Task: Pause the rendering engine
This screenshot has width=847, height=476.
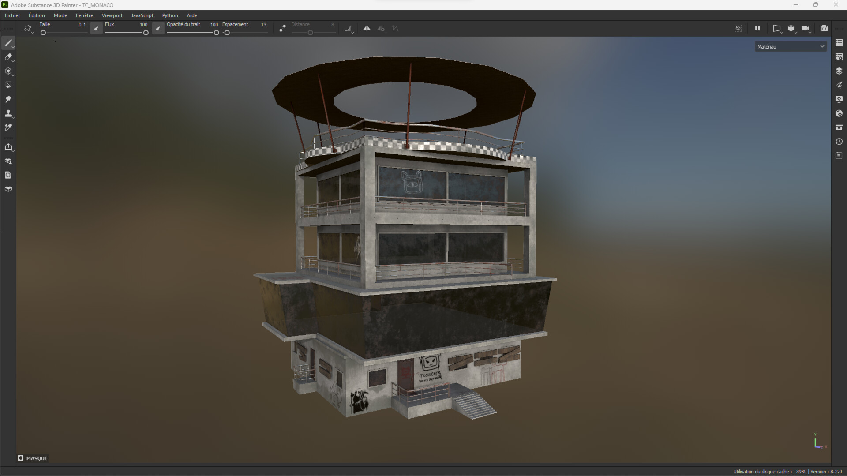Action: (757, 28)
